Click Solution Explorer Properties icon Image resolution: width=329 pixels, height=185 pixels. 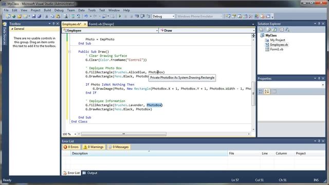tap(261, 30)
